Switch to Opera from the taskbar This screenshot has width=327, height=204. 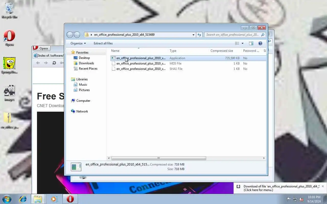[x=70, y=199]
